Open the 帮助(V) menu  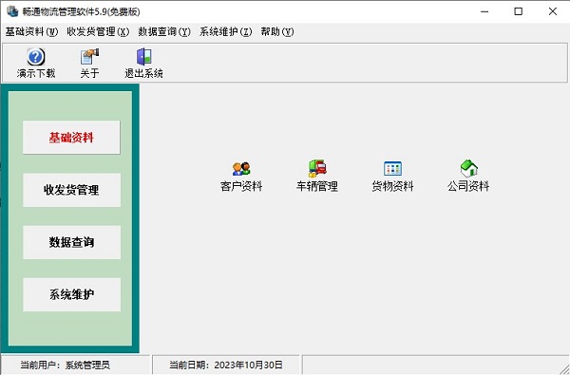[x=277, y=32]
